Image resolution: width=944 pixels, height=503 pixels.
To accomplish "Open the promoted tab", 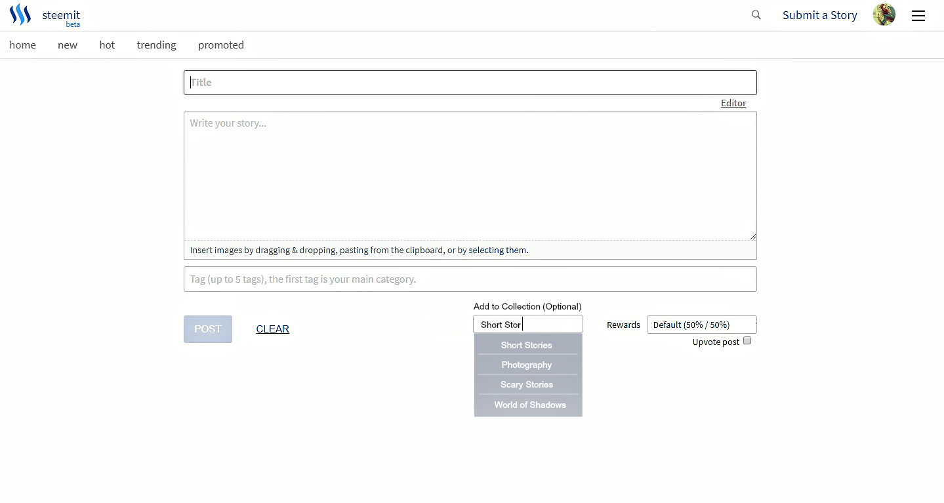I will tap(221, 45).
